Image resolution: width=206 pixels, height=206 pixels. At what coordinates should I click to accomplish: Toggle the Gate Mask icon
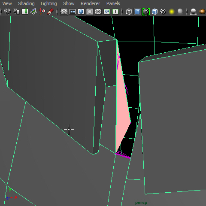coord(90,12)
